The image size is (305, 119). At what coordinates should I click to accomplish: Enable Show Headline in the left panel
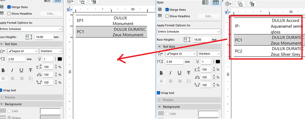coord(9,14)
